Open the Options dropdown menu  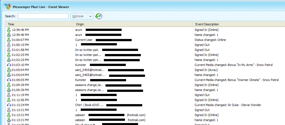82,16
